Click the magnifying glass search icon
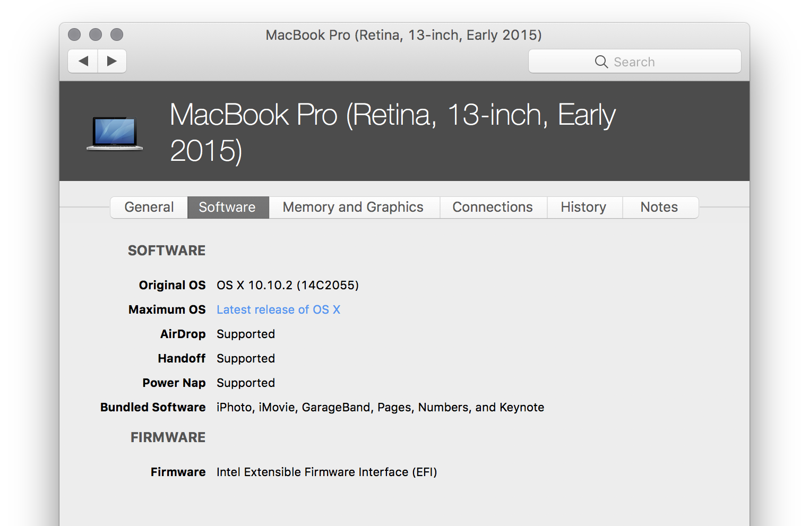This screenshot has width=809, height=526. click(601, 62)
